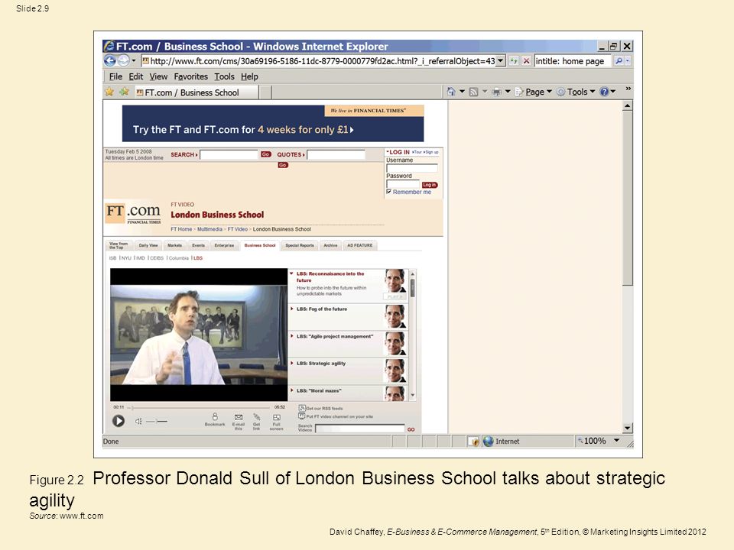Screen dimensions: 734x550
Task: Click the toolbar overflow chevrons icon
Action: (x=628, y=89)
